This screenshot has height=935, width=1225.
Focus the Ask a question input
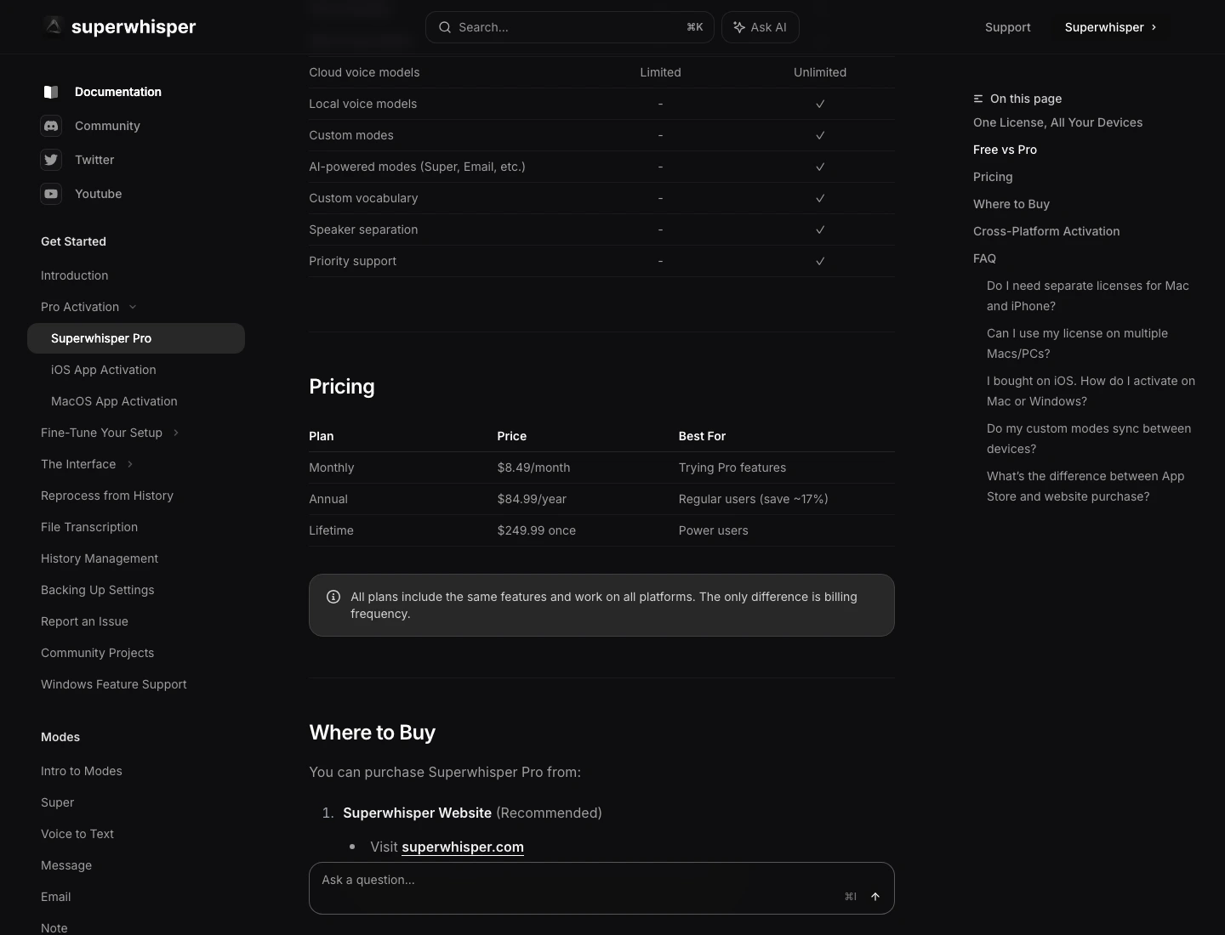601,888
